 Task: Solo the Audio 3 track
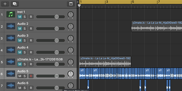[25, 40]
